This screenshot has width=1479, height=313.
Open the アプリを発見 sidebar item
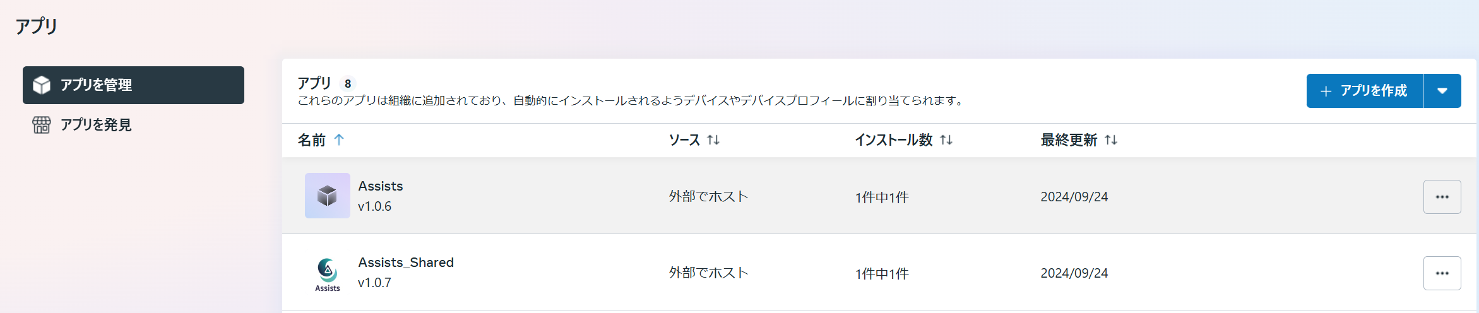(x=96, y=125)
